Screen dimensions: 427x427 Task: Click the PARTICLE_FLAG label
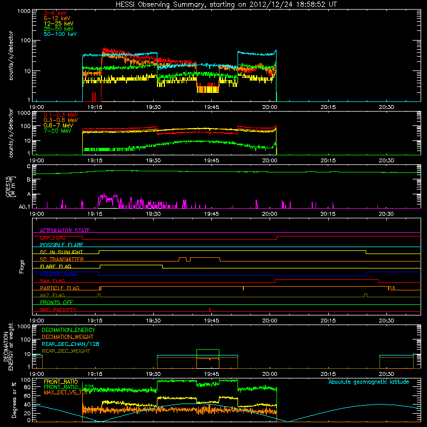(x=60, y=288)
